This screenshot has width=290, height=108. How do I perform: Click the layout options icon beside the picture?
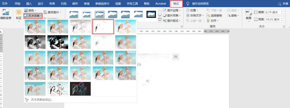pos(176,57)
